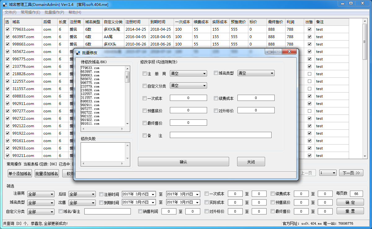Screen dimensions: 372x229
Task: Click the 批量修改 dialog title icon
Action: coord(78,53)
